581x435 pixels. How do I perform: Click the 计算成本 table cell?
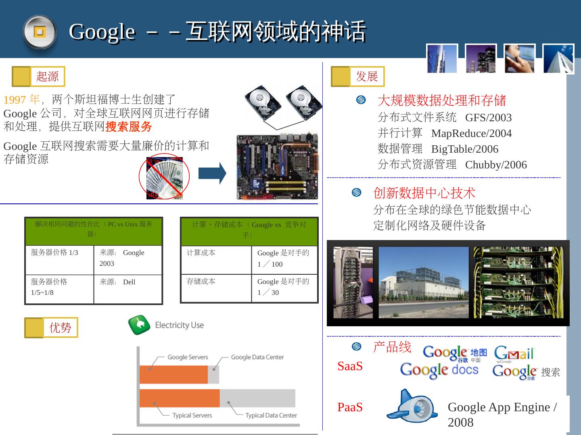pos(216,260)
